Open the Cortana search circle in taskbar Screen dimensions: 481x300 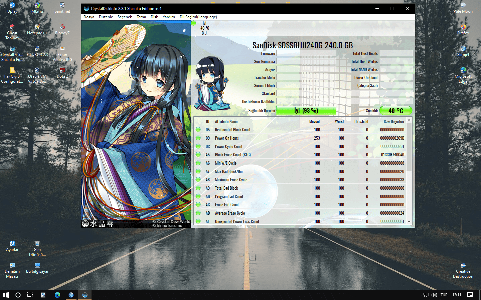tap(18, 295)
